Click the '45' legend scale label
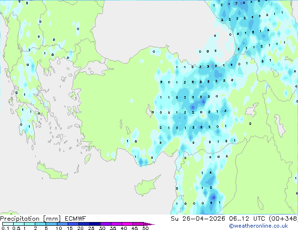298x230 pixels. pos(134,228)
